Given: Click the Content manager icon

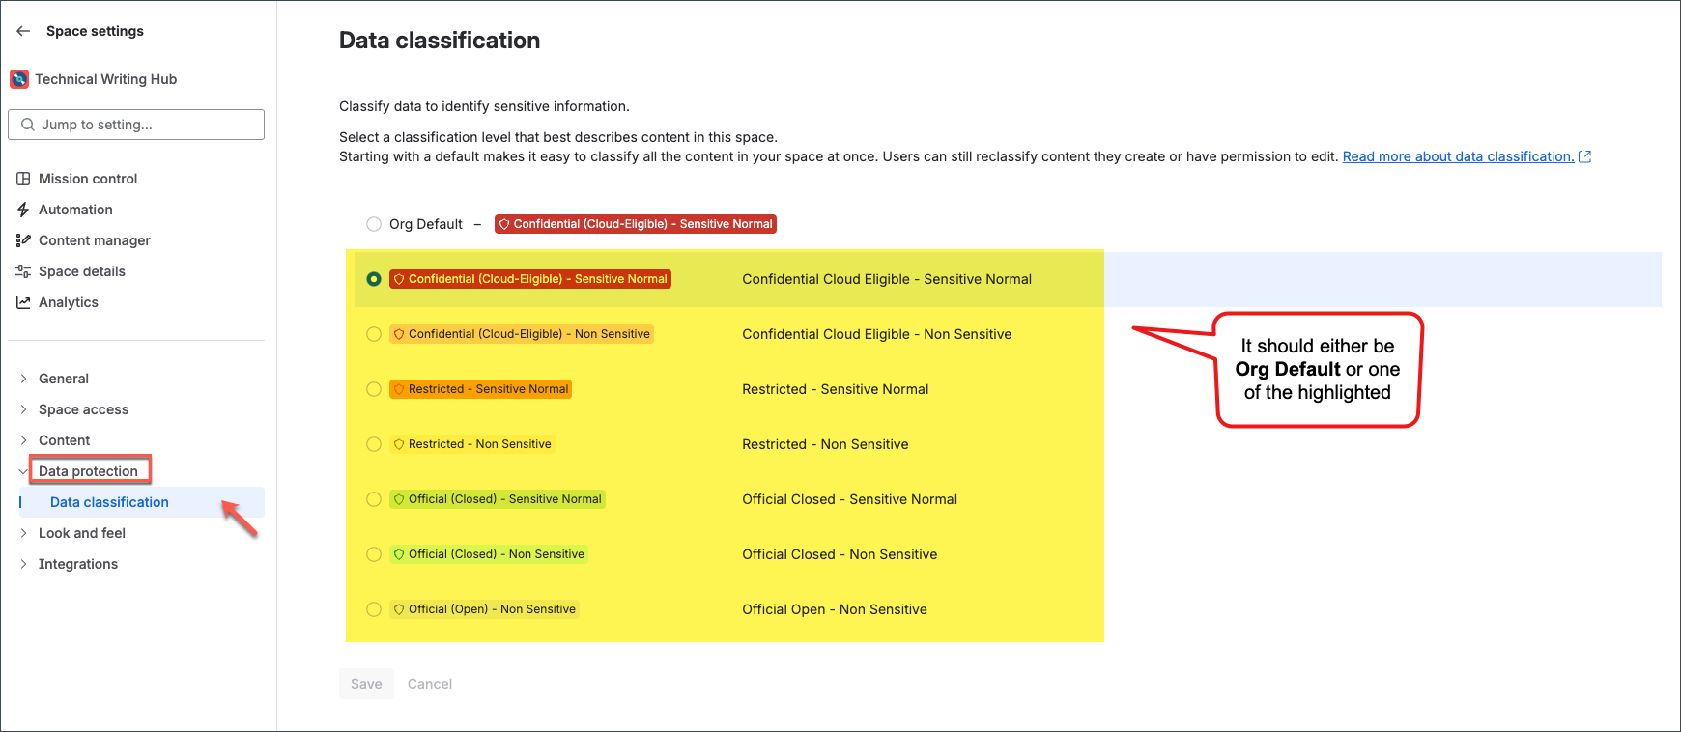Looking at the screenshot, I should (x=23, y=240).
